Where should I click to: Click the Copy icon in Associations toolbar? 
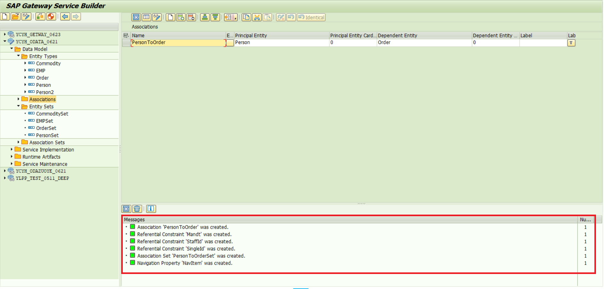[x=246, y=17]
